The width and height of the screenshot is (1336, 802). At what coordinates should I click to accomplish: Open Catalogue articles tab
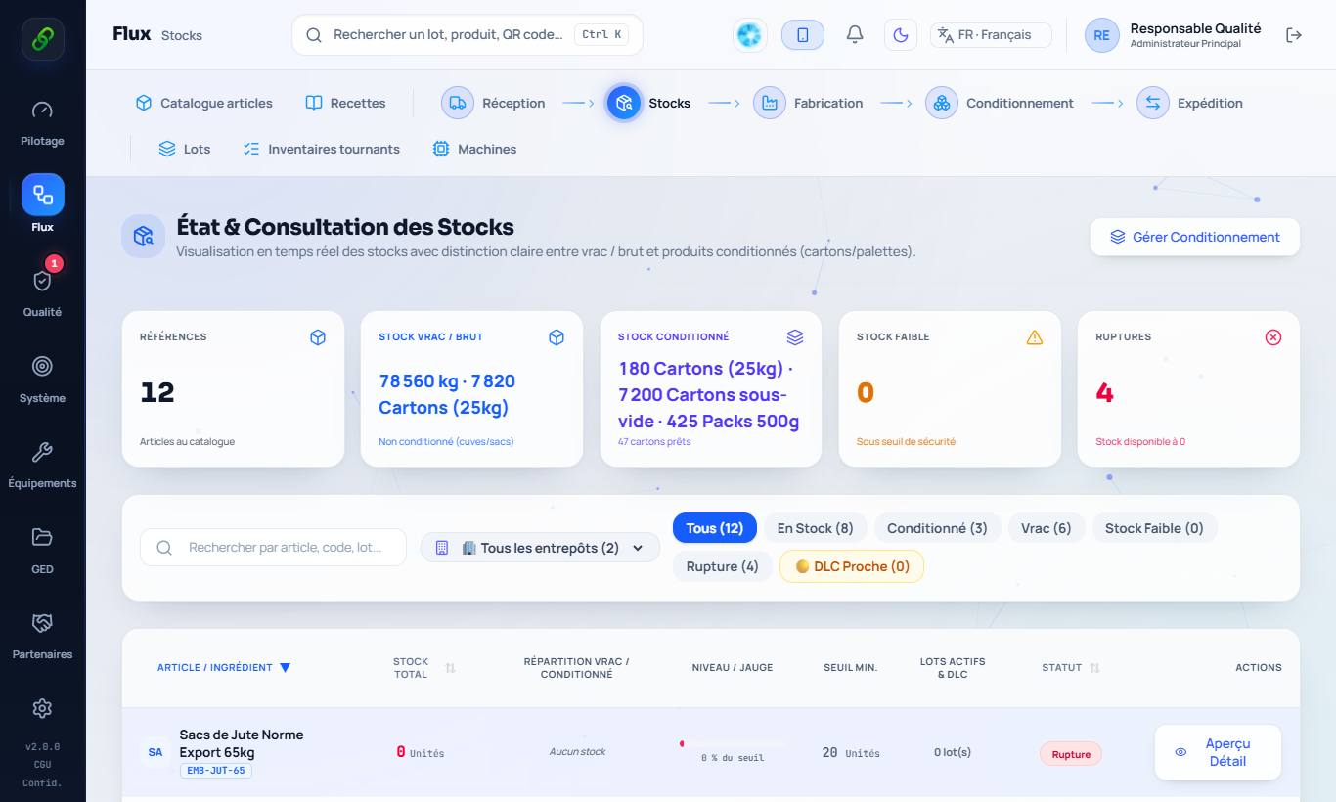pos(203,103)
